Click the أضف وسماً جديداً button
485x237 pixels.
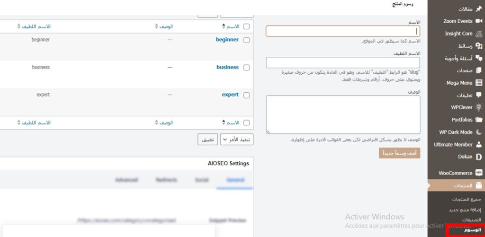pos(399,153)
